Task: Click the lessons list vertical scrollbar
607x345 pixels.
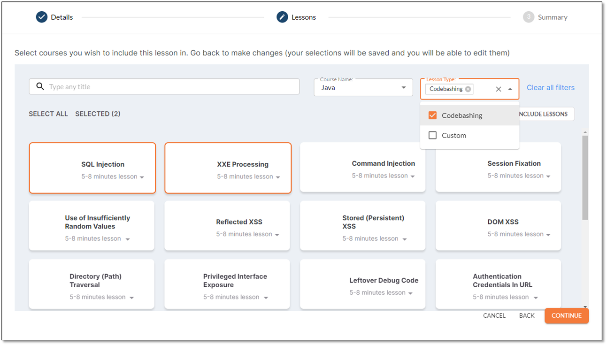Action: (x=585, y=178)
